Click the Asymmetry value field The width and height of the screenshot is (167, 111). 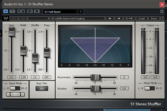click(124, 77)
